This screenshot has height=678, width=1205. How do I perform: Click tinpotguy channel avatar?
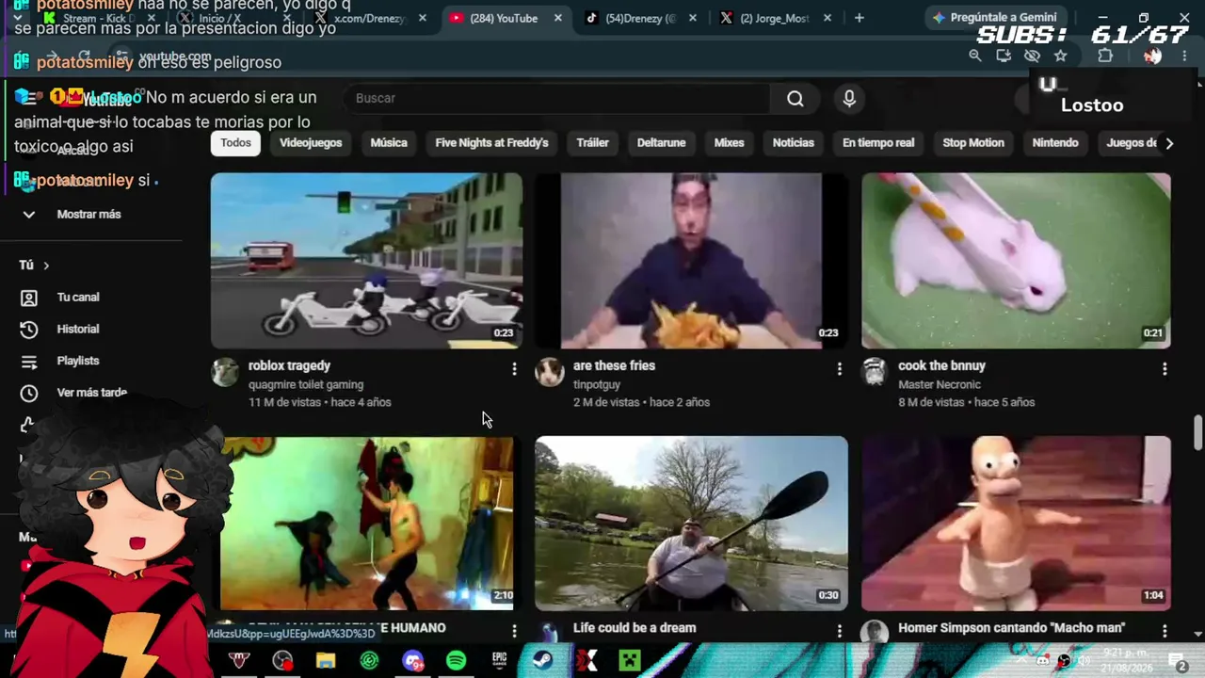pyautogui.click(x=550, y=372)
